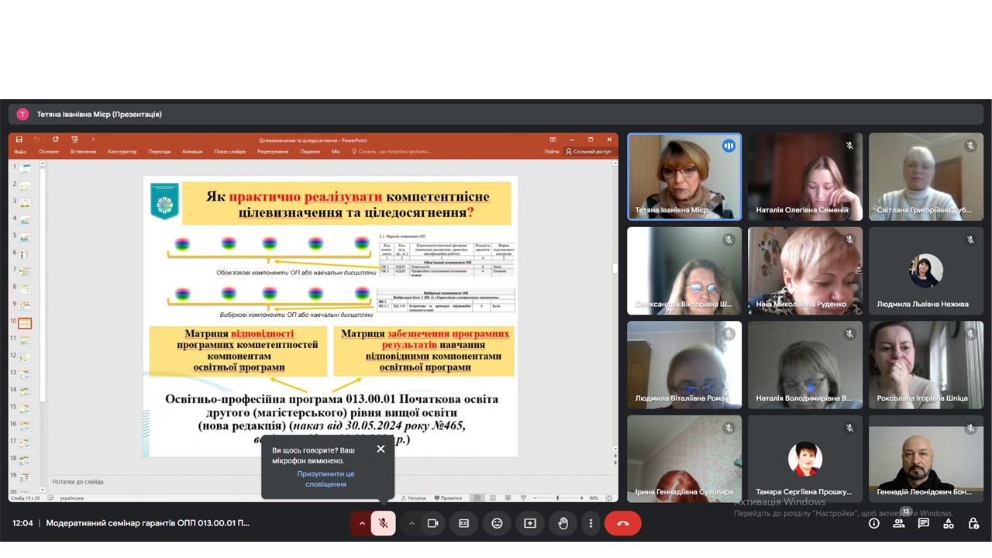The height and width of the screenshot is (558, 992).
Task: Click 'Призупинити це сповіщення' link
Action: 325,478
